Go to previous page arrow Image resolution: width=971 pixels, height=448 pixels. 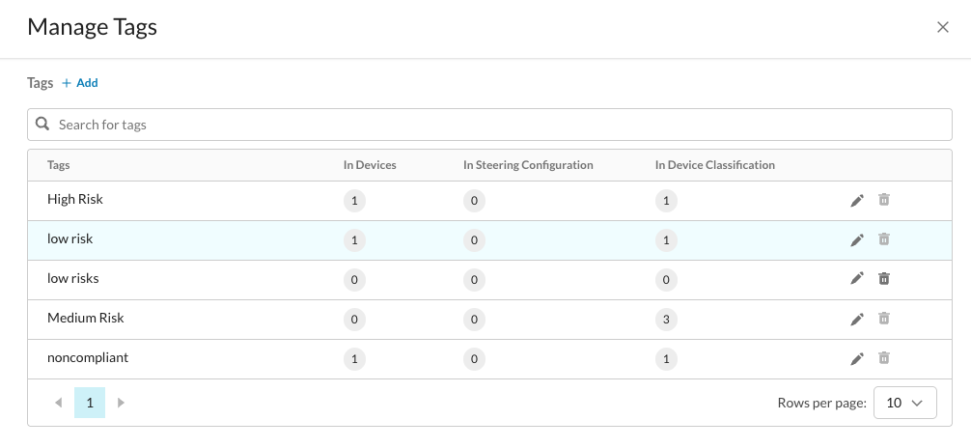(x=58, y=403)
